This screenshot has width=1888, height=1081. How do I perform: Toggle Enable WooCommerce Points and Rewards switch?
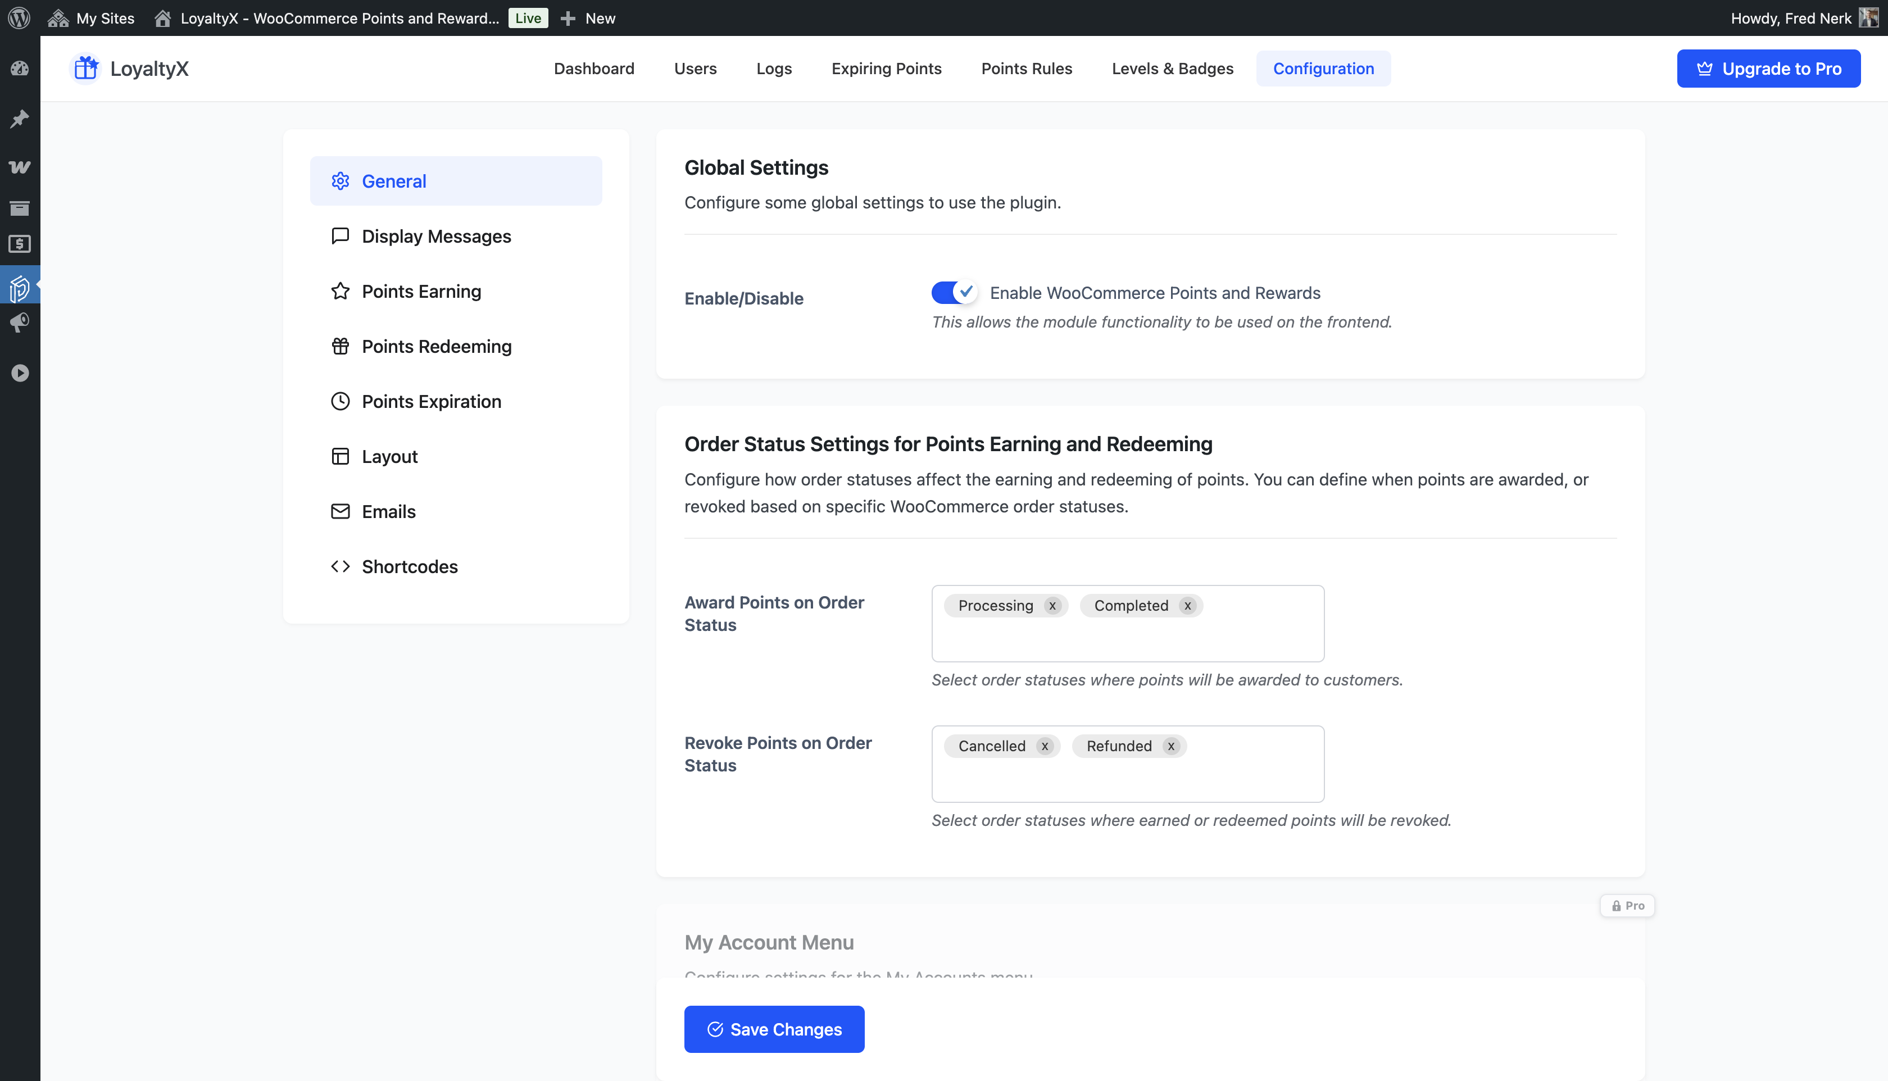tap(954, 293)
